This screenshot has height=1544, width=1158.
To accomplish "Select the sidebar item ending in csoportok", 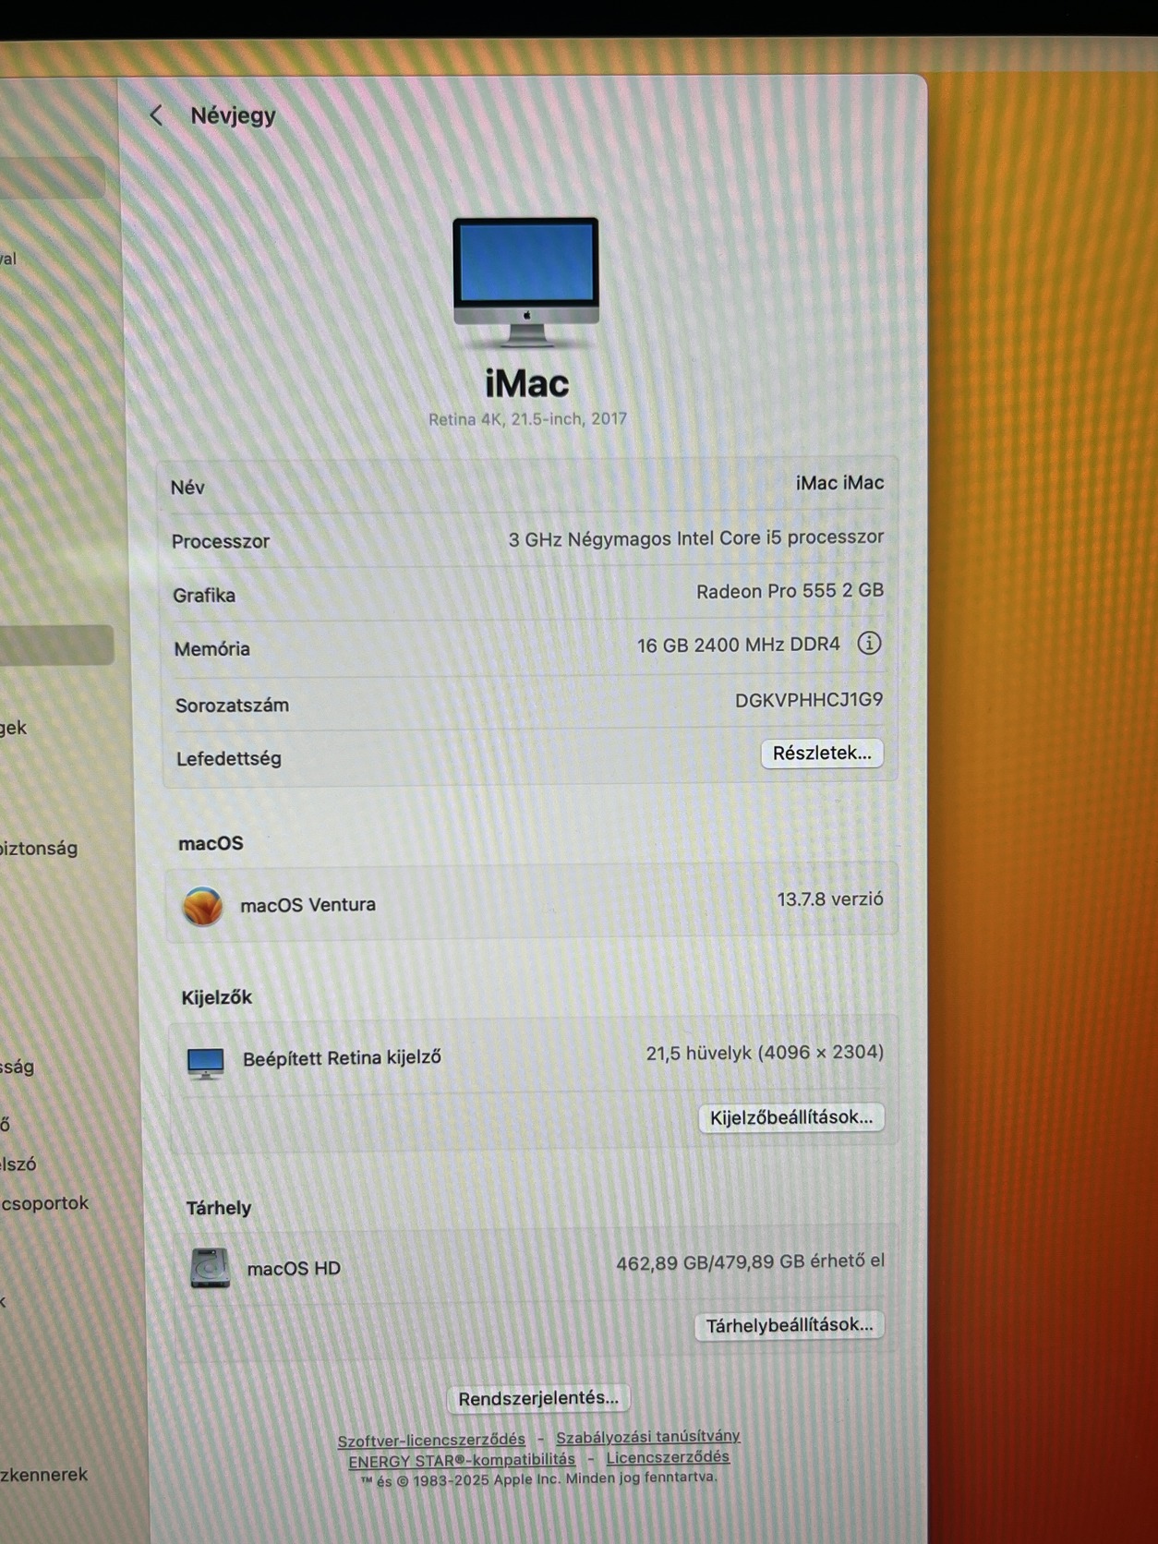I will coord(44,1203).
